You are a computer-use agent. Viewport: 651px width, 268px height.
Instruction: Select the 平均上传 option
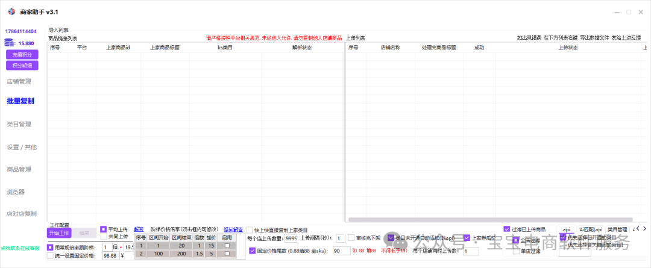pyautogui.click(x=104, y=229)
